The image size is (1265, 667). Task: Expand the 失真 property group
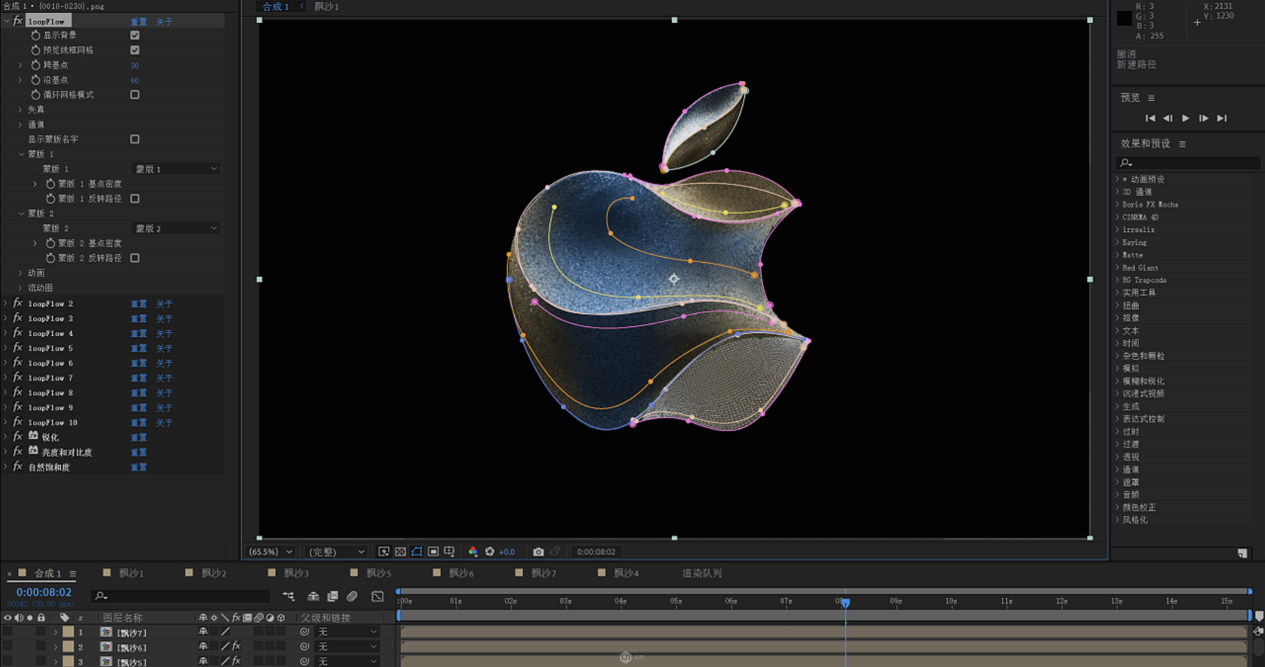20,110
